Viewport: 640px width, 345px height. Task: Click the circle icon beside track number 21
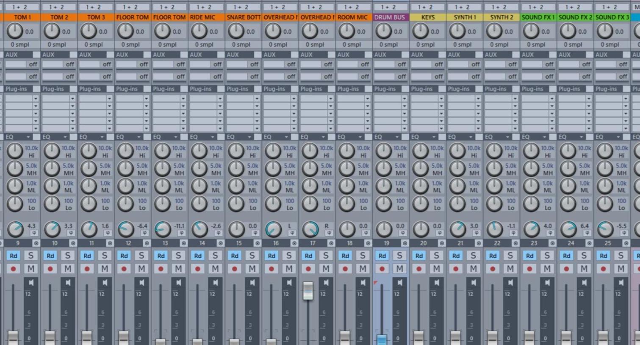pos(478,243)
